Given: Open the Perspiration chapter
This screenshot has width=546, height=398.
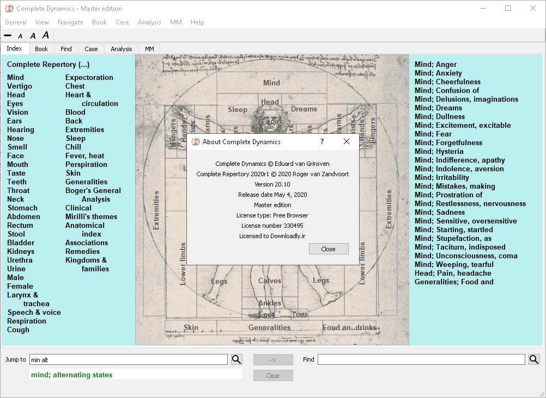Looking at the screenshot, I should 86,164.
